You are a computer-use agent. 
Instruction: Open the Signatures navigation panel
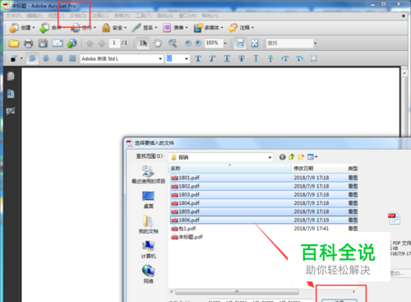click(11, 111)
